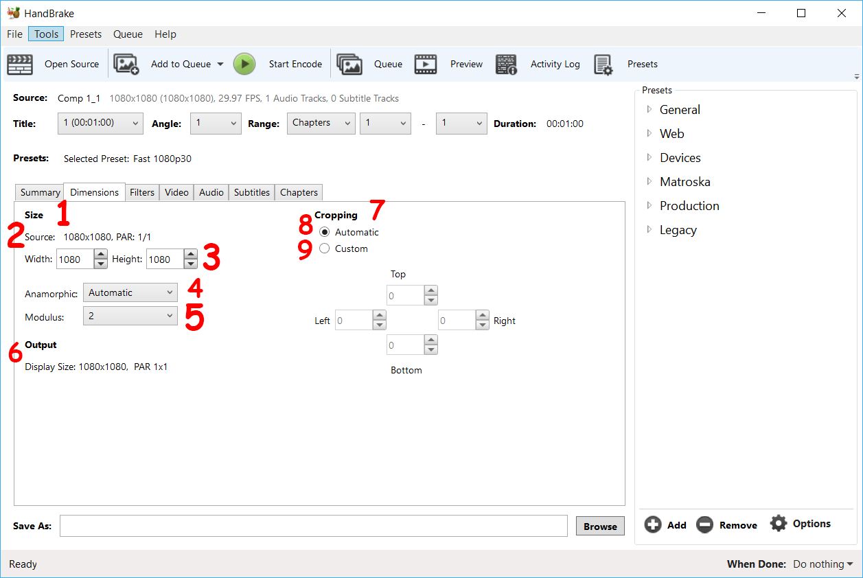Switch to the Filters tab
The height and width of the screenshot is (578, 863).
tap(142, 192)
